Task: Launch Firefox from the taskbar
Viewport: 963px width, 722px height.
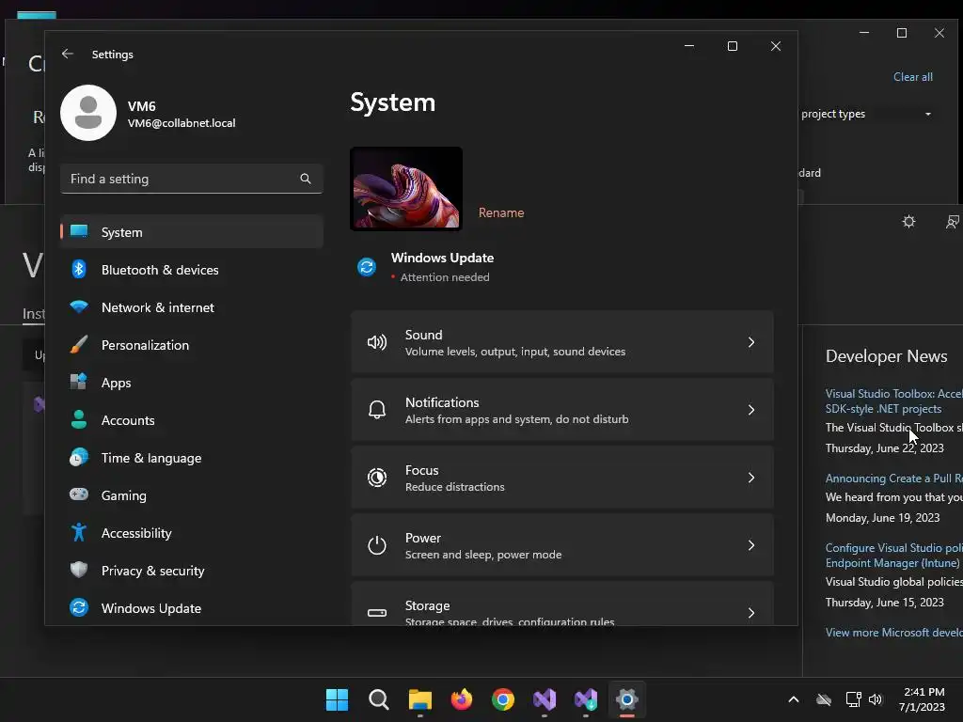Action: (x=461, y=699)
